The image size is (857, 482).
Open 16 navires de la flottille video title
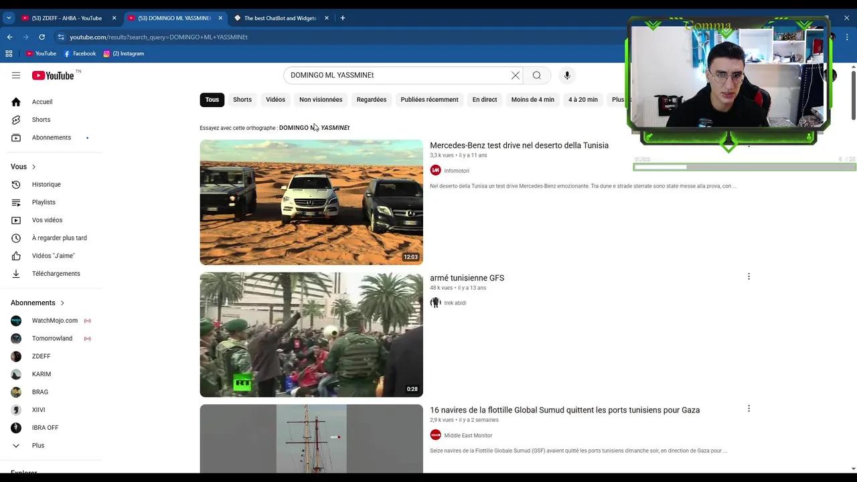pos(564,410)
